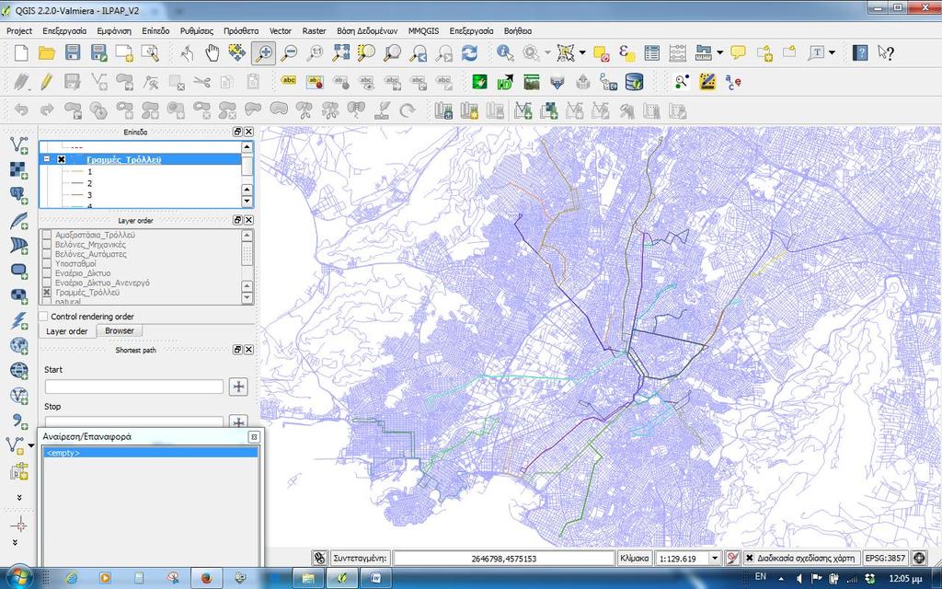
Task: Refresh the map canvas
Action: 470,52
